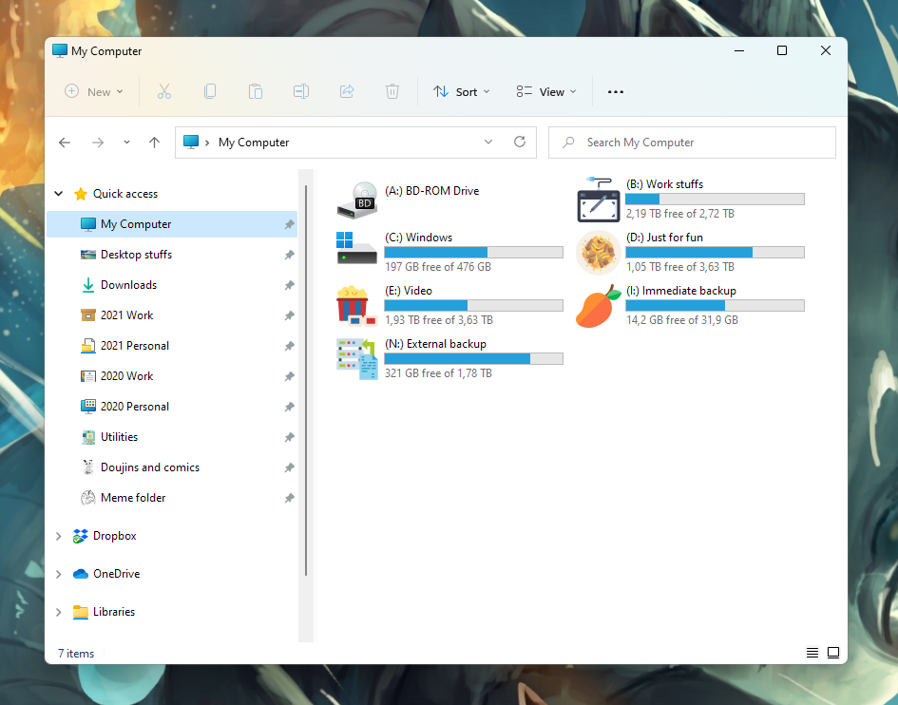This screenshot has width=898, height=705.
Task: Unpin 2021 Personal using its pin icon
Action: click(289, 346)
